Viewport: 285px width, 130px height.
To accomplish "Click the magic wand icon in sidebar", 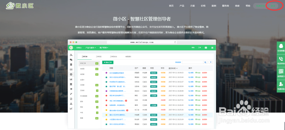I will [x=71, y=94].
